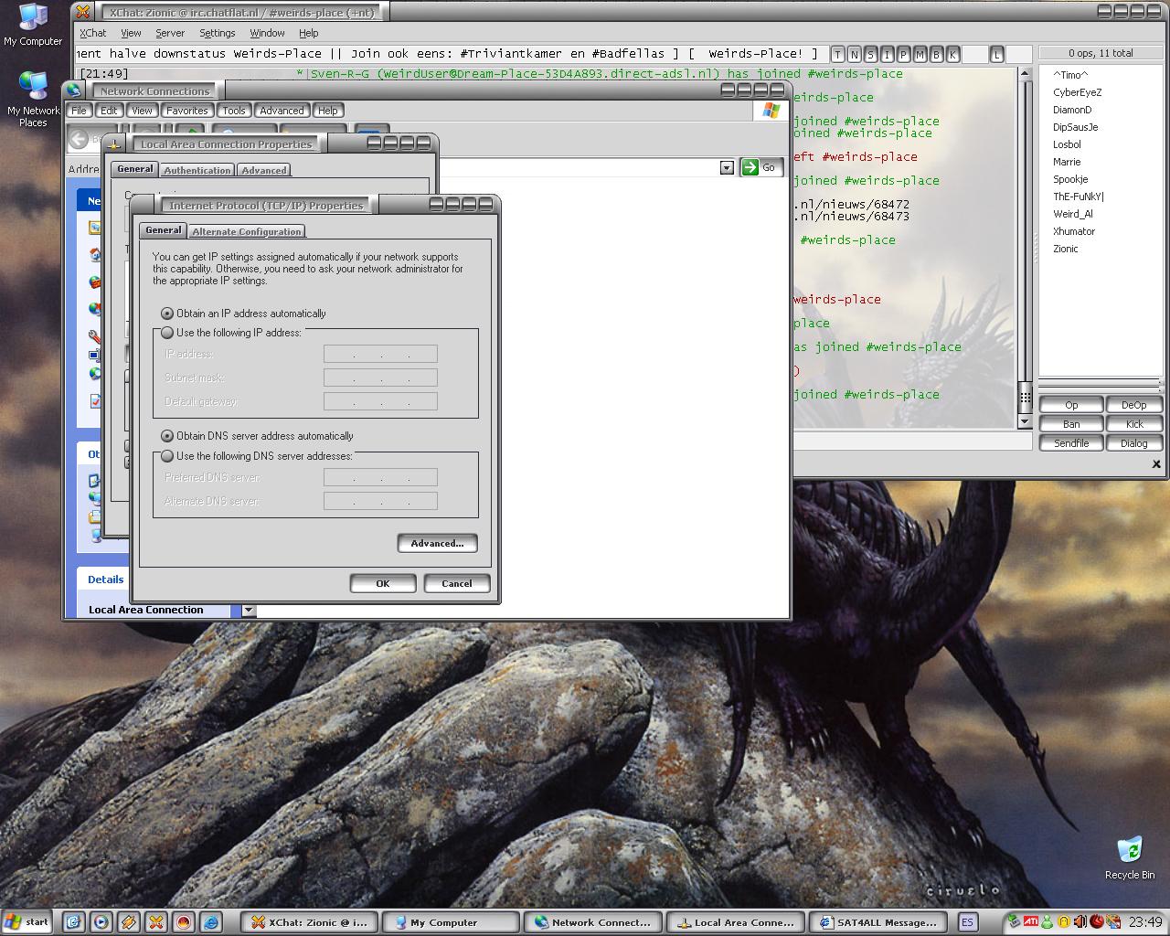1170x936 pixels.
Task: Click the first quick launch icon beside Start
Action: tap(74, 922)
